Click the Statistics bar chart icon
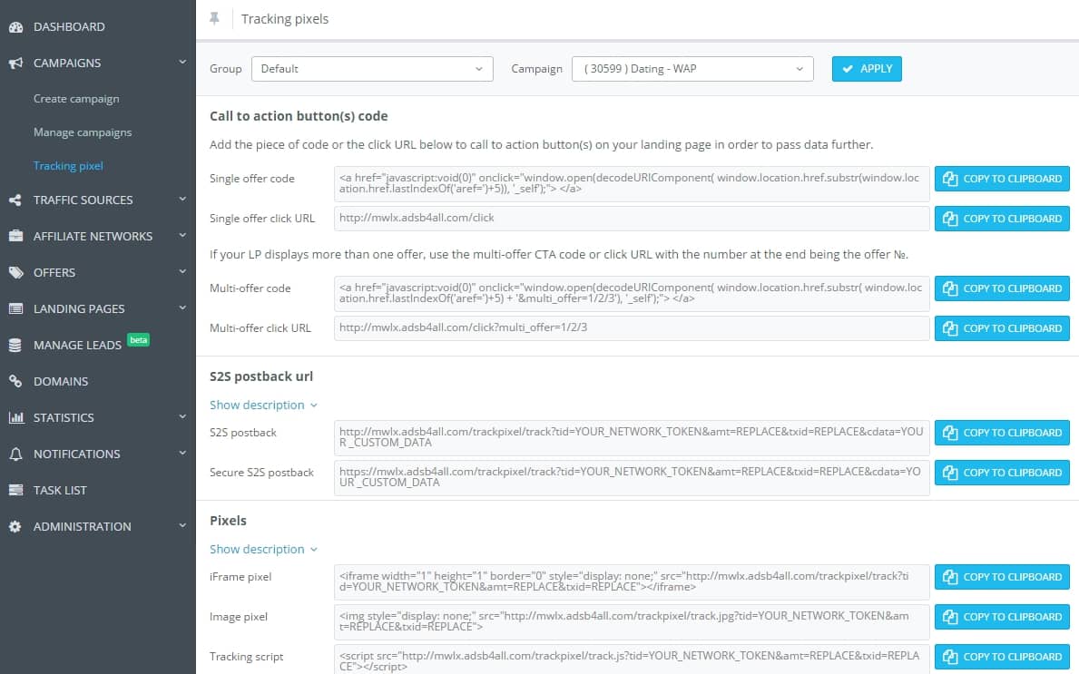 point(15,417)
